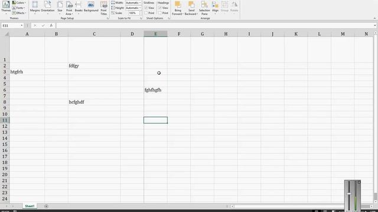The width and height of the screenshot is (378, 212).
Task: Open the Breaks menu
Action: coord(79,7)
